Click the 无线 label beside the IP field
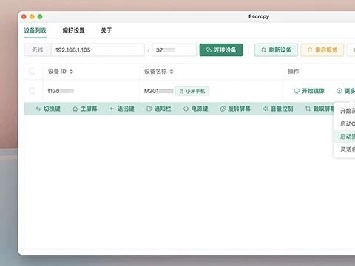 click(x=38, y=50)
